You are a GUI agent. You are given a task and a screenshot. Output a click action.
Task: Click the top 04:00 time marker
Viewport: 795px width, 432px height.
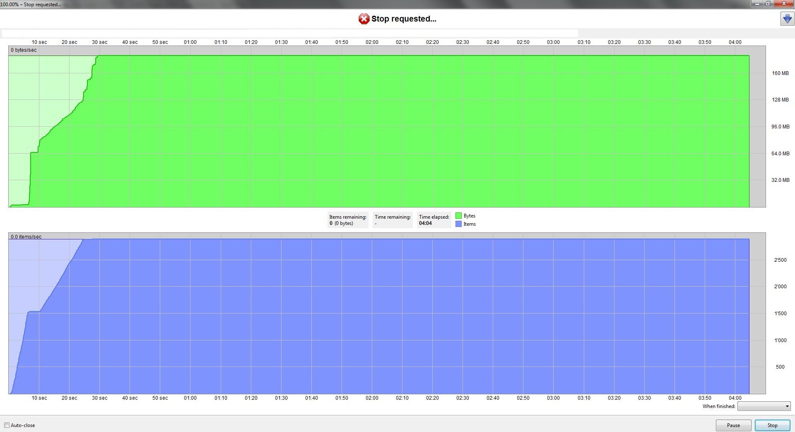[x=735, y=42]
